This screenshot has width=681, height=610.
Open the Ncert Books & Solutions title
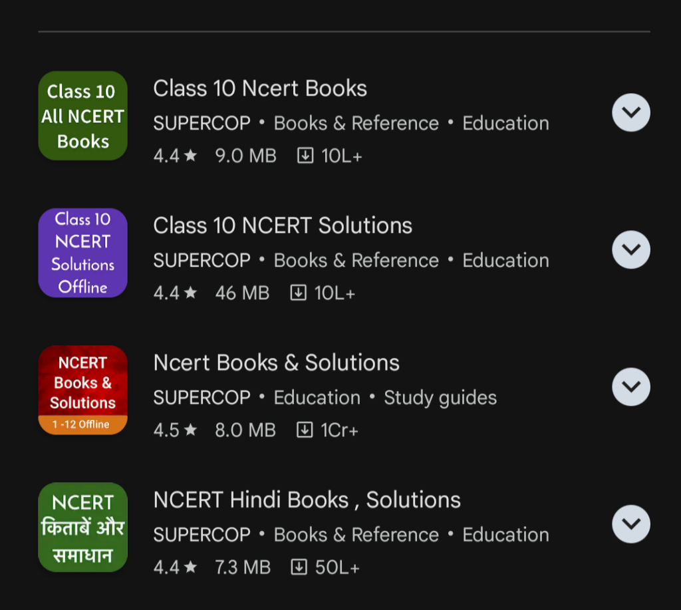(276, 363)
